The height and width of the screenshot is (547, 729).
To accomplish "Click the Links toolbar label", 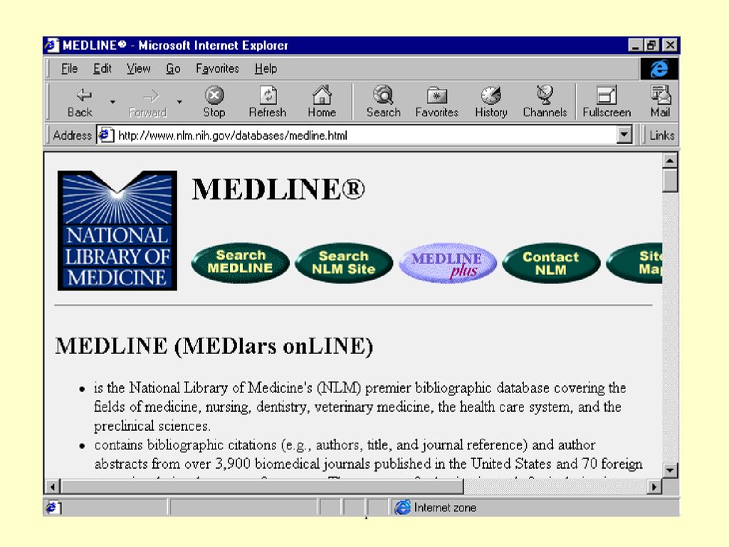I will [661, 135].
